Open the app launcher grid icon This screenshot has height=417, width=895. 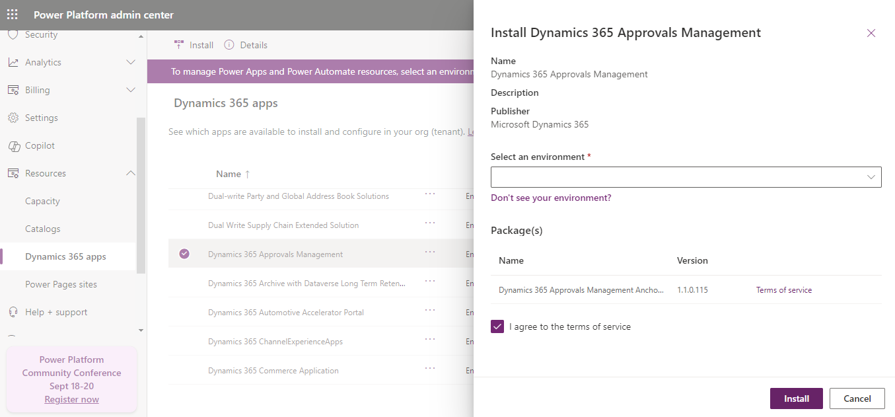12,15
